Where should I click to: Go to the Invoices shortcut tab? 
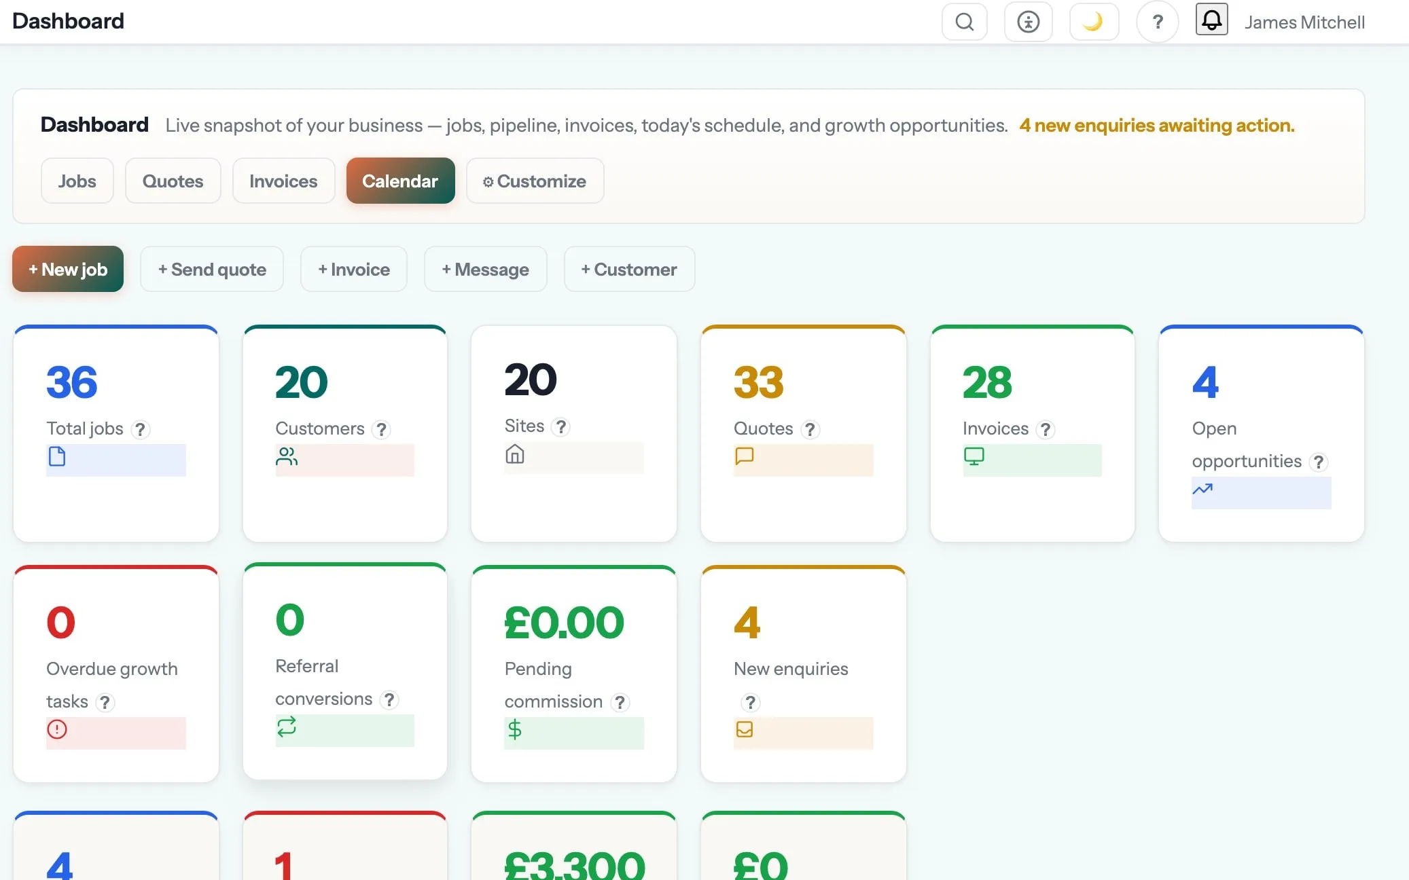[x=283, y=181]
